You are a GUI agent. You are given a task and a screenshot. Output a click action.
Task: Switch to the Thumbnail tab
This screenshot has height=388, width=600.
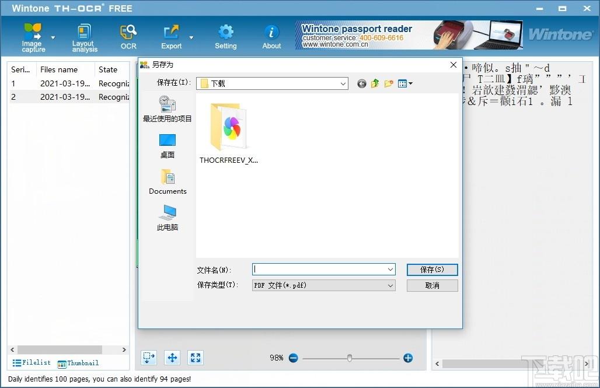tap(78, 363)
